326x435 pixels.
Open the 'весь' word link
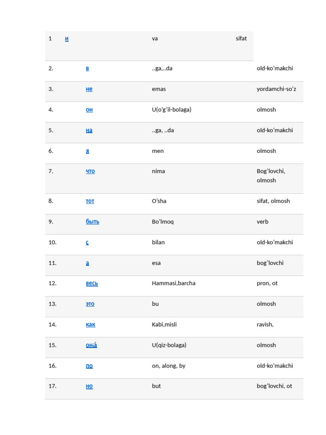pyautogui.click(x=92, y=283)
